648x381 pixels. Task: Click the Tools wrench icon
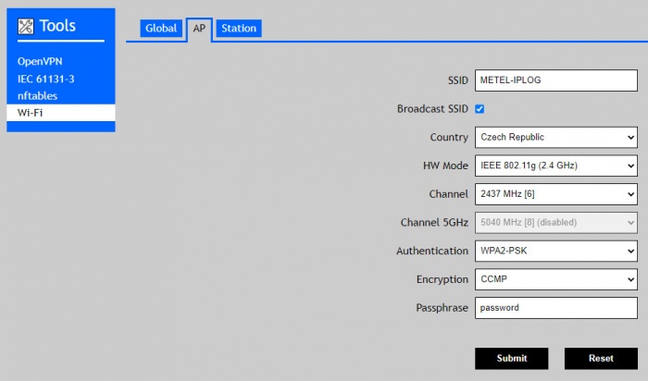point(26,27)
